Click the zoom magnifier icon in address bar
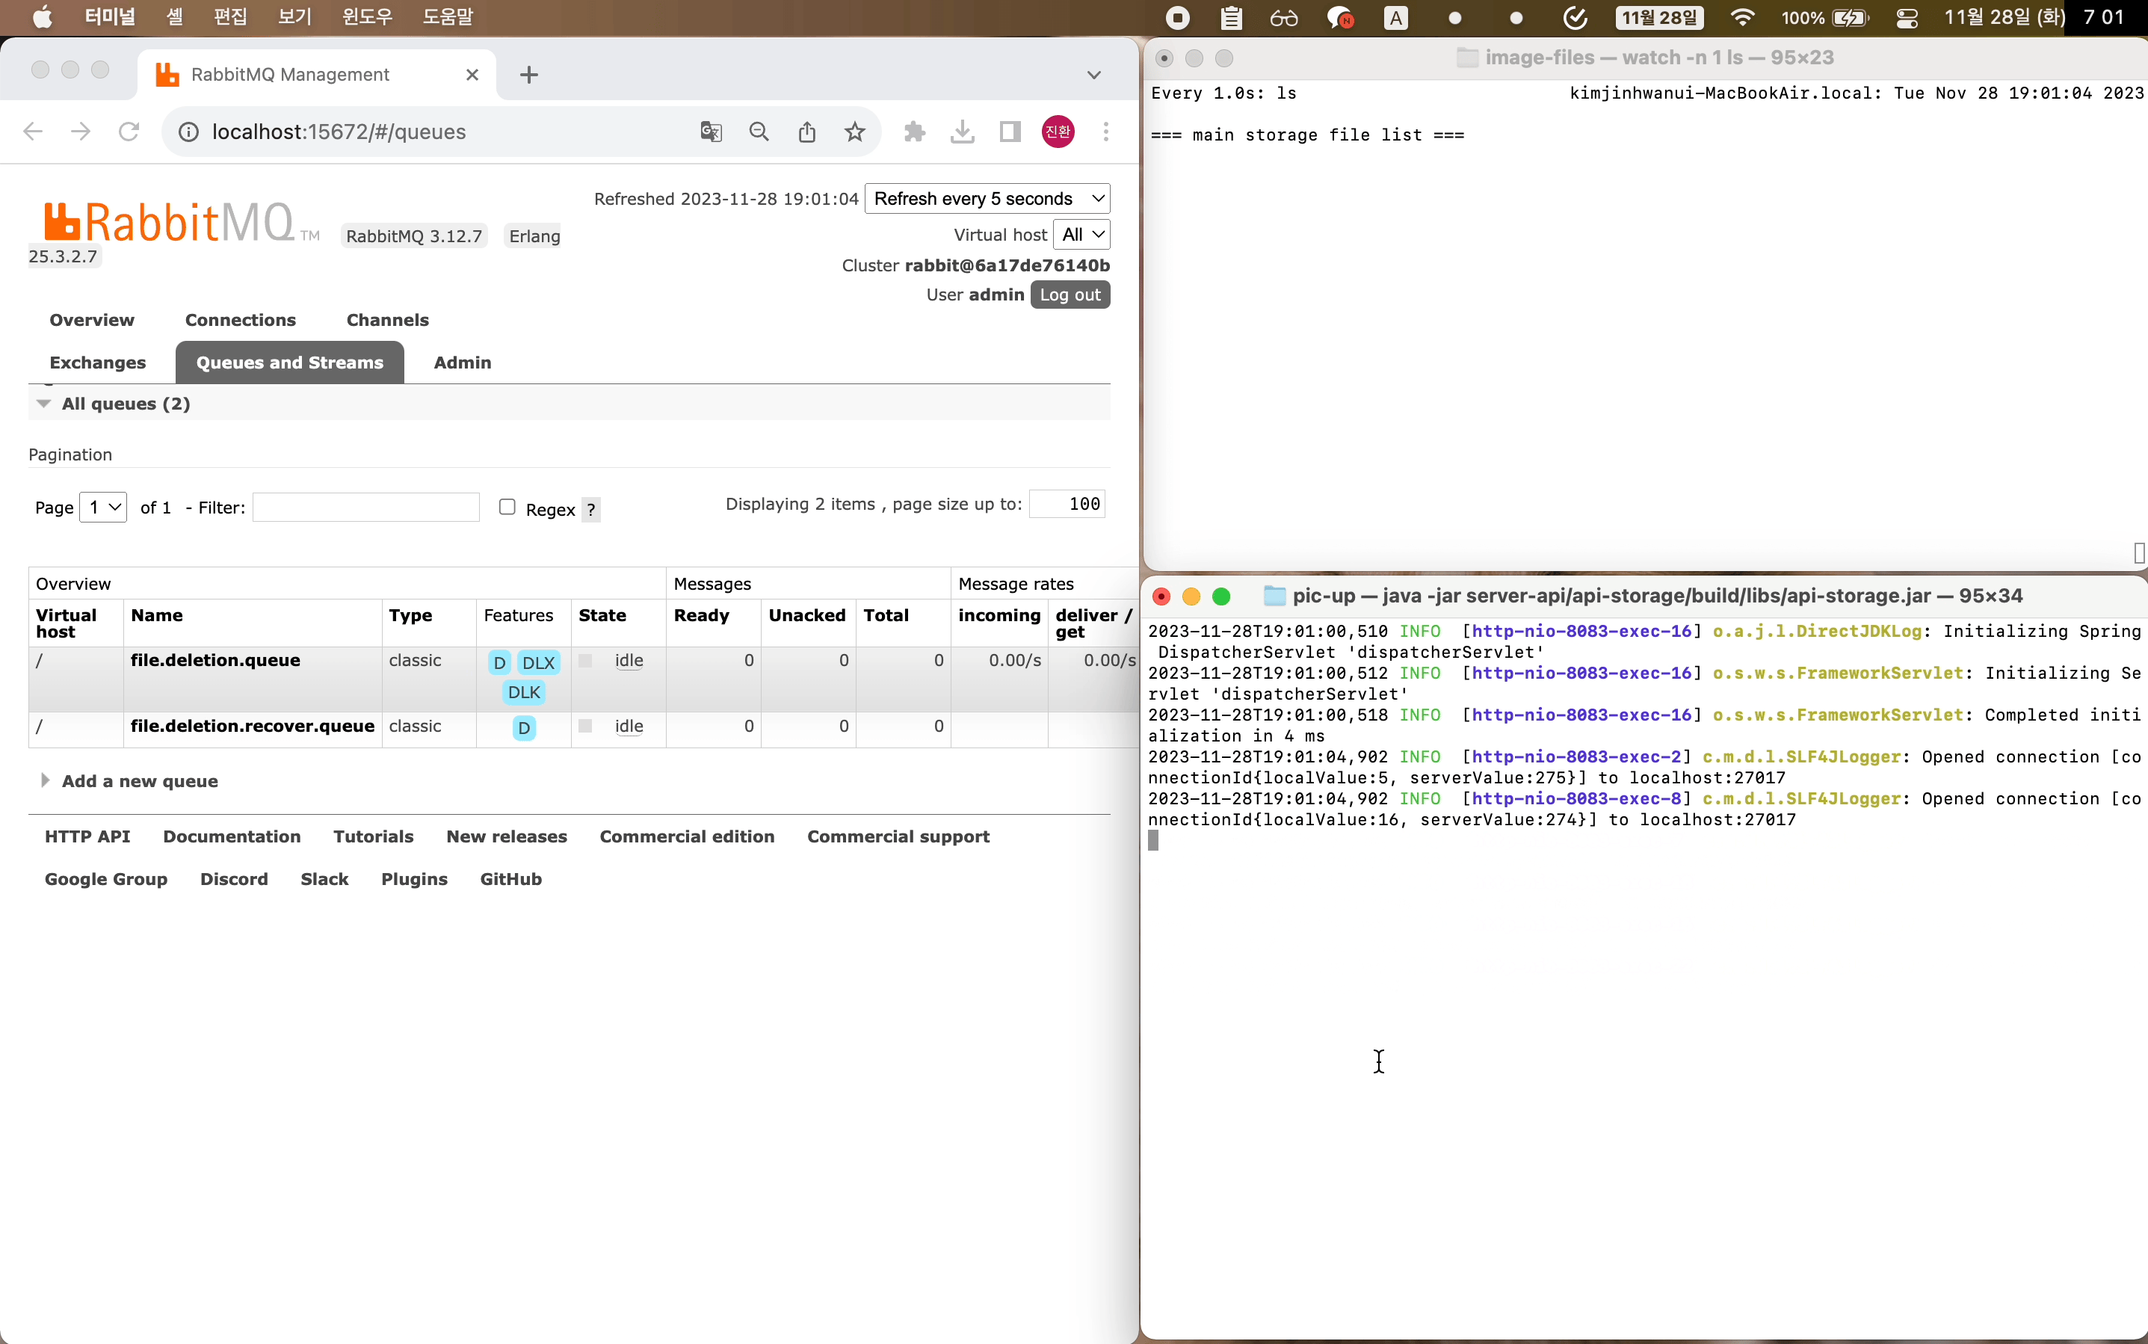This screenshot has height=1344, width=2148. (758, 132)
